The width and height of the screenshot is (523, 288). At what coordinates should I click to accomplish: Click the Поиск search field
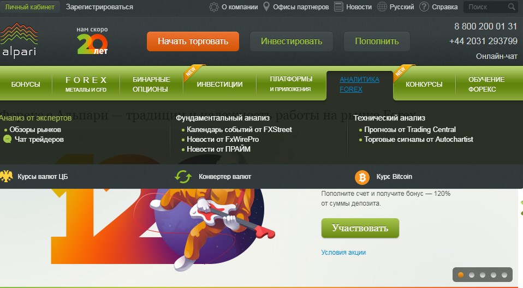pyautogui.click(x=486, y=7)
